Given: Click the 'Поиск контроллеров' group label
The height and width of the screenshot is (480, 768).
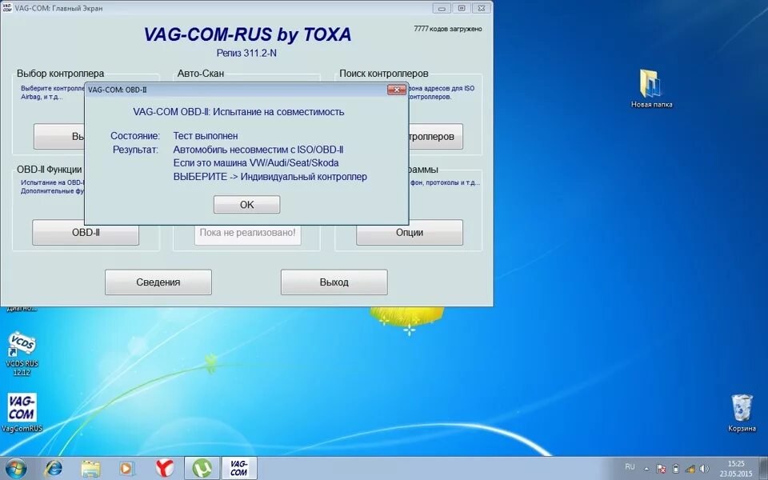Looking at the screenshot, I should (383, 74).
